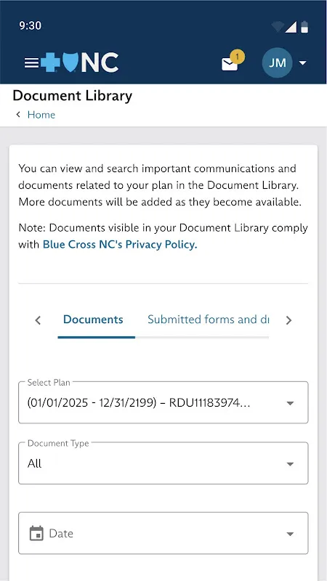Expand the Document Type dropdown showing All
The image size is (327, 581).
click(x=163, y=463)
